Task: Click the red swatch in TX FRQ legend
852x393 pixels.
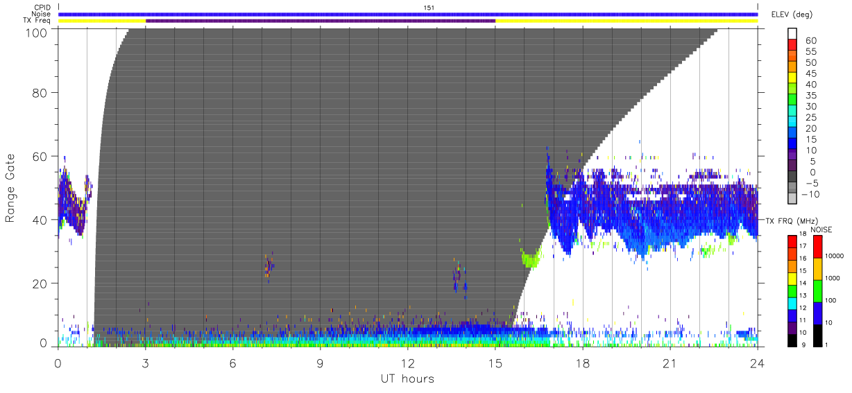Action: click(x=792, y=242)
